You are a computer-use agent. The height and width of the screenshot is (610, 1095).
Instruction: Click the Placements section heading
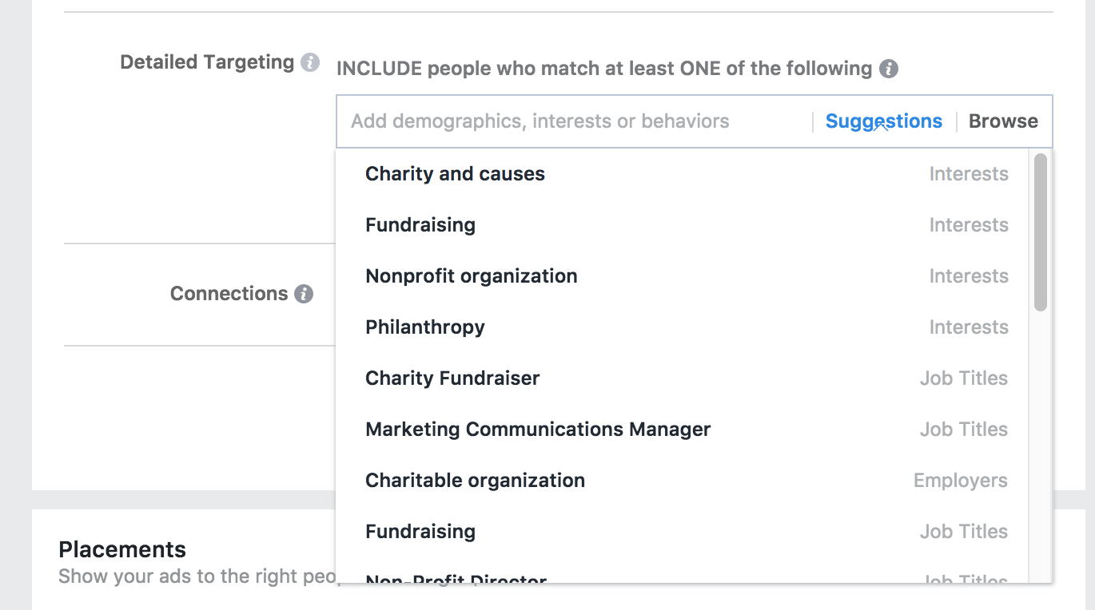[122, 549]
